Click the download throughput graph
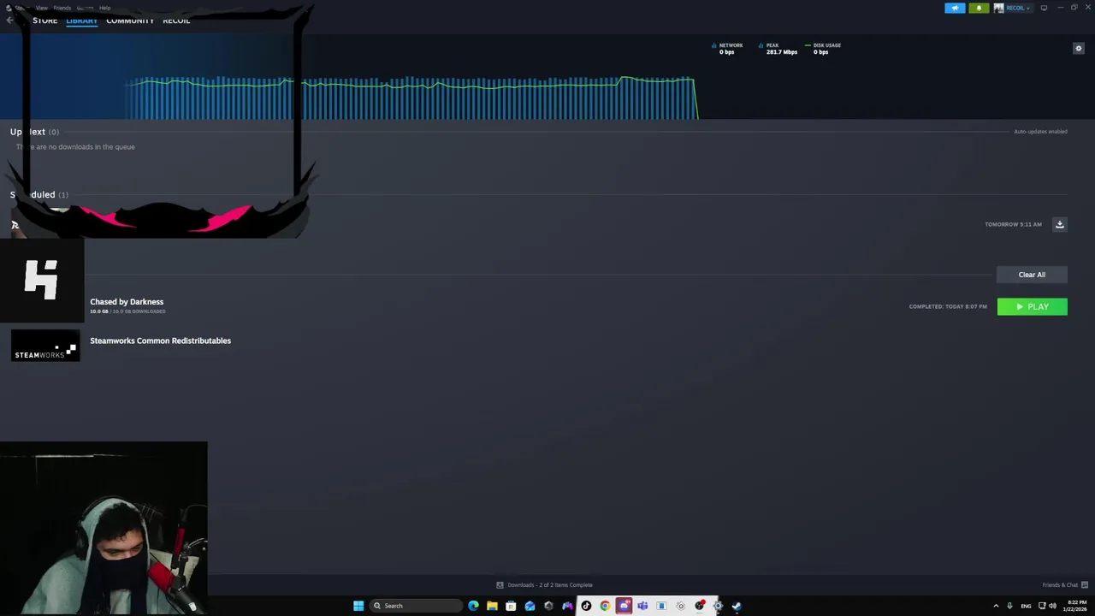Image resolution: width=1095 pixels, height=616 pixels. [411, 98]
